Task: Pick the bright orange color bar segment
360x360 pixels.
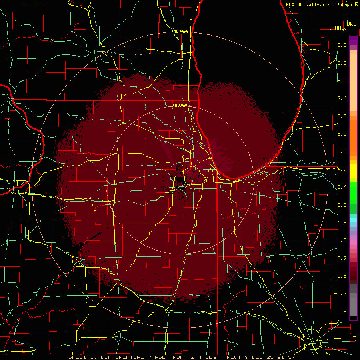Action: pyautogui.click(x=353, y=138)
